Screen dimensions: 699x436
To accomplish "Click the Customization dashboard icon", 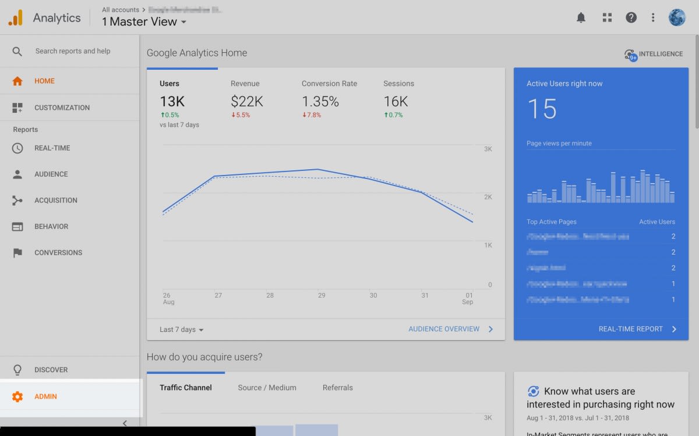I will click(x=17, y=108).
